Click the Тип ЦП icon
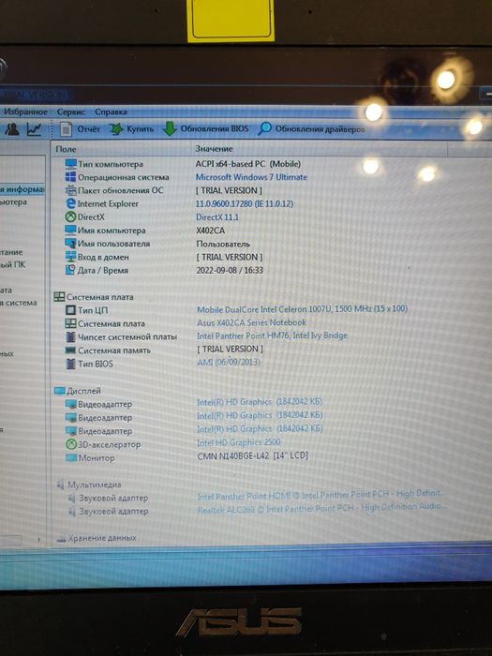492x656 pixels. click(70, 310)
